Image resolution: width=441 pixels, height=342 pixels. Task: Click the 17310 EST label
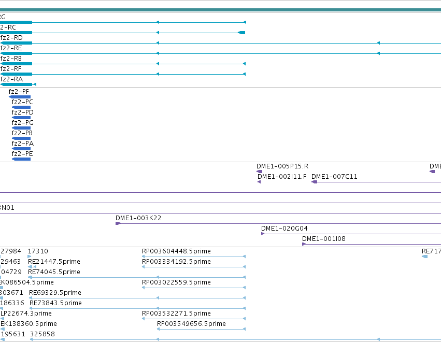38,251
